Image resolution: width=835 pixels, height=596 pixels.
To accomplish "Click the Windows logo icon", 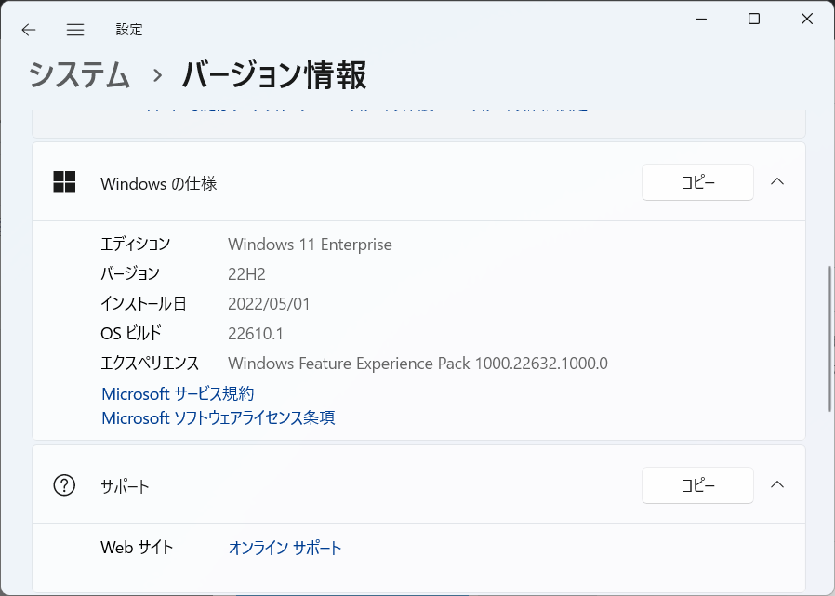I will [64, 182].
